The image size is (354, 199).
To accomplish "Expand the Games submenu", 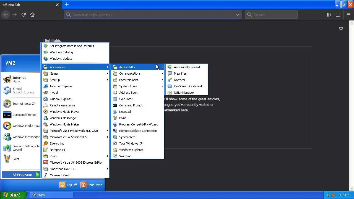I will point(75,74).
